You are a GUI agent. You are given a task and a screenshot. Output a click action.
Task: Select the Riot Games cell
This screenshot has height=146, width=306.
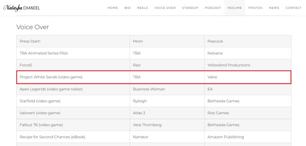coord(248,113)
